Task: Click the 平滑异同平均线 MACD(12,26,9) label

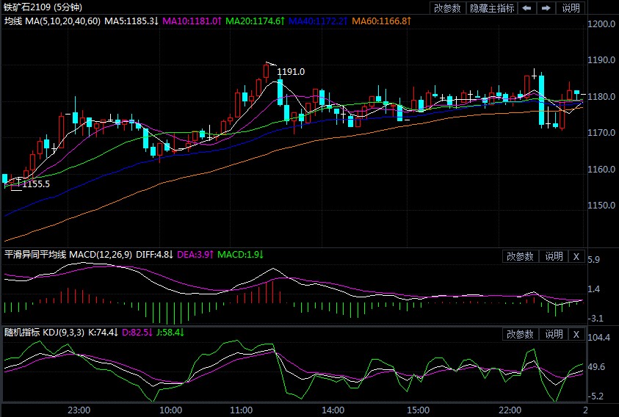Action: click(x=68, y=255)
